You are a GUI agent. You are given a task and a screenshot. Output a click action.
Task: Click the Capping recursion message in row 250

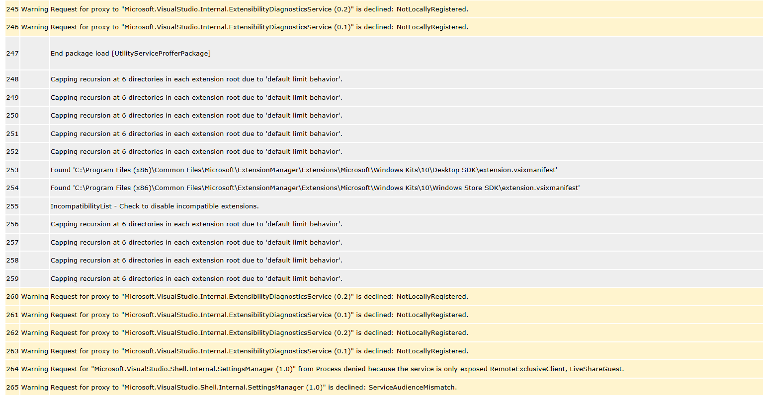(196, 116)
